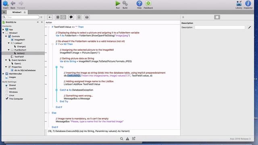Run the project with the green play icon
The width and height of the screenshot is (258, 145).
(118, 3)
